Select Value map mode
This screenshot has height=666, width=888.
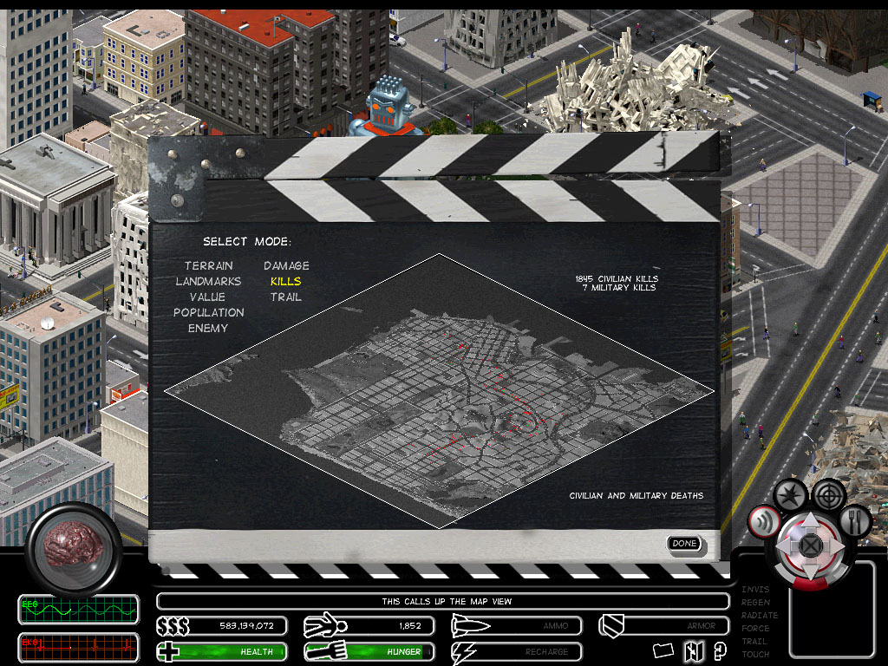pyautogui.click(x=207, y=297)
